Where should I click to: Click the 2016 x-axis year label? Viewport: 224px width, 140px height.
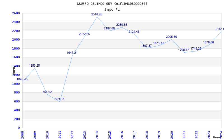(122, 135)
